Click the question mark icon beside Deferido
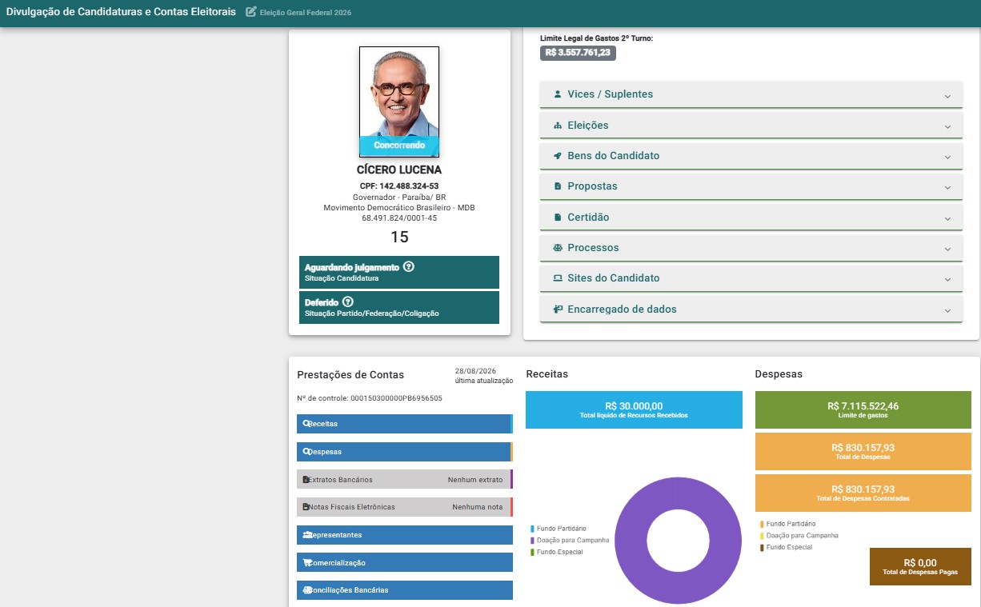 click(347, 302)
